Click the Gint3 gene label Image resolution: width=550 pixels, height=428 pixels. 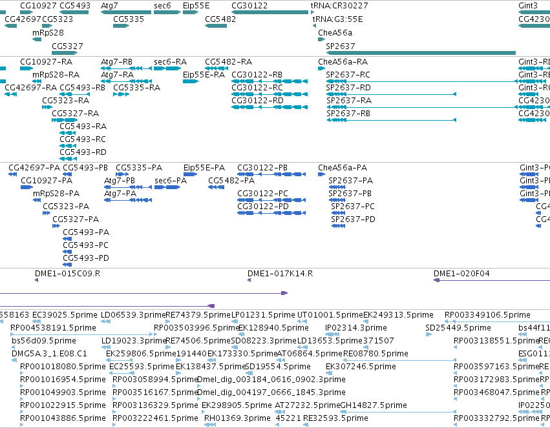click(x=528, y=6)
